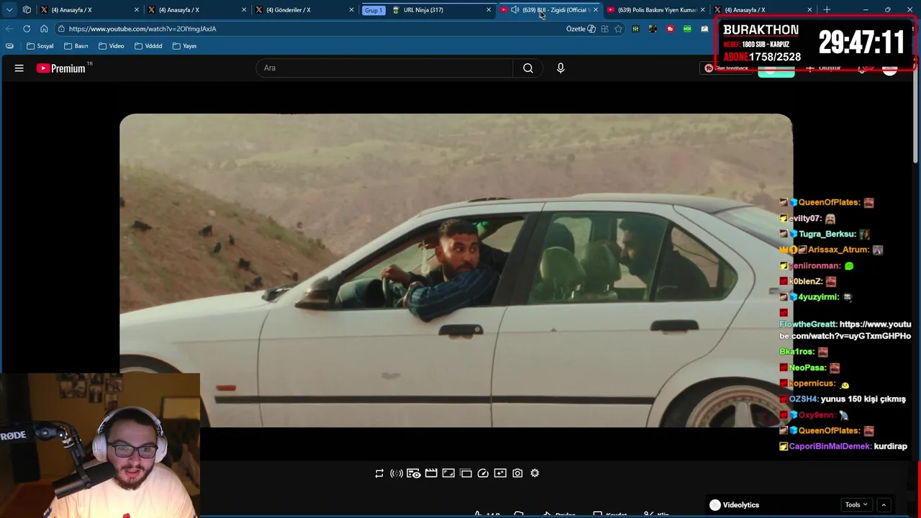Close the URL Ninja tab

tap(489, 10)
